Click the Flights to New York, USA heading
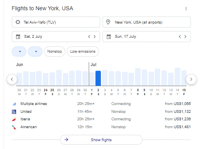203x149 pixels. (x=42, y=8)
